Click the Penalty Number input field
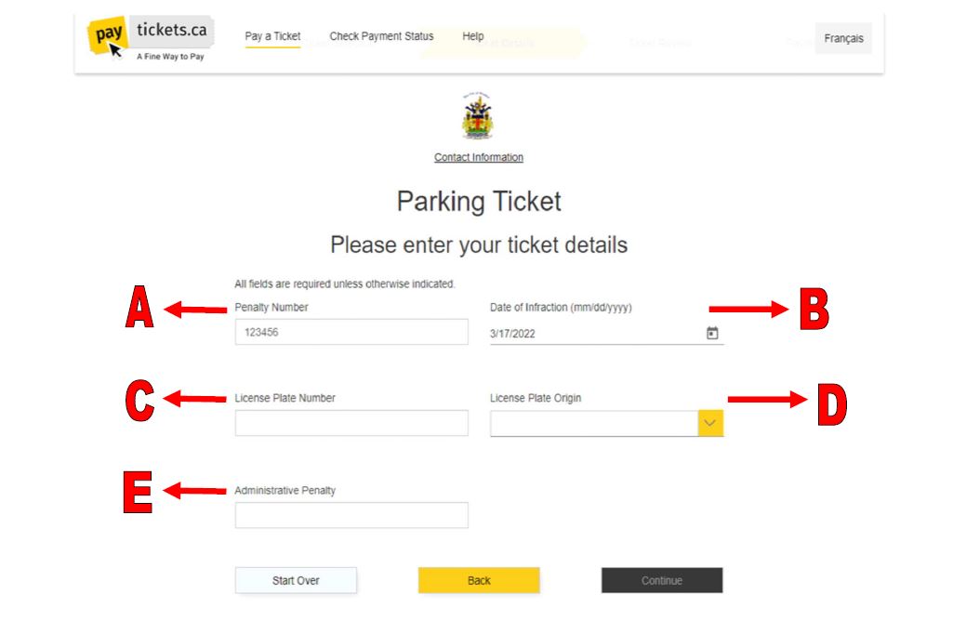The image size is (966, 634). point(351,331)
